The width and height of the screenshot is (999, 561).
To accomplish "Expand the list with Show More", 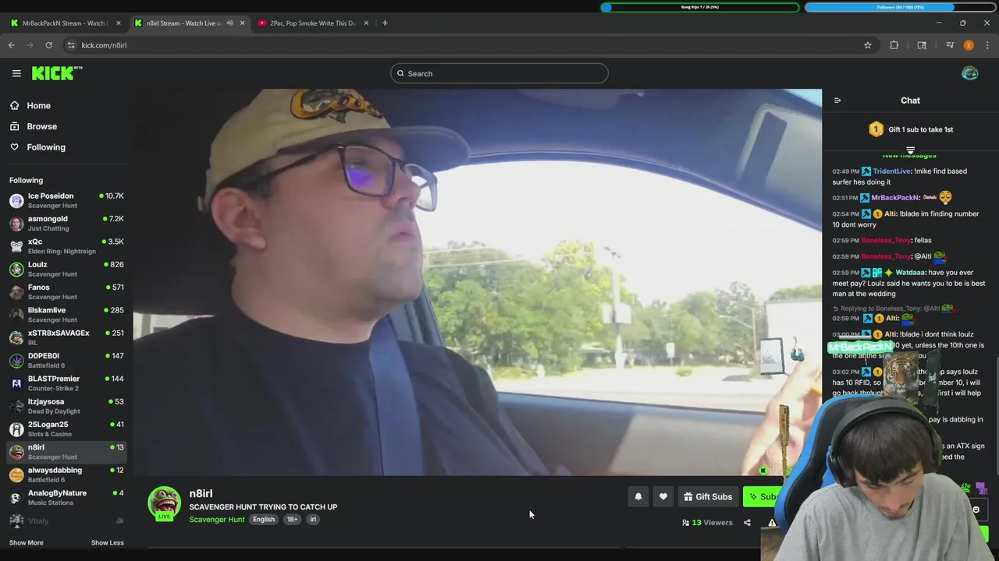I will (27, 543).
